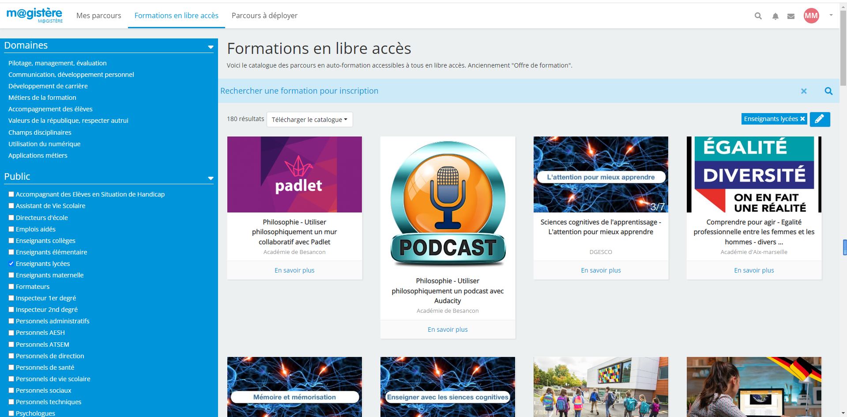
Task: Tick Personnels de santé
Action: click(11, 368)
